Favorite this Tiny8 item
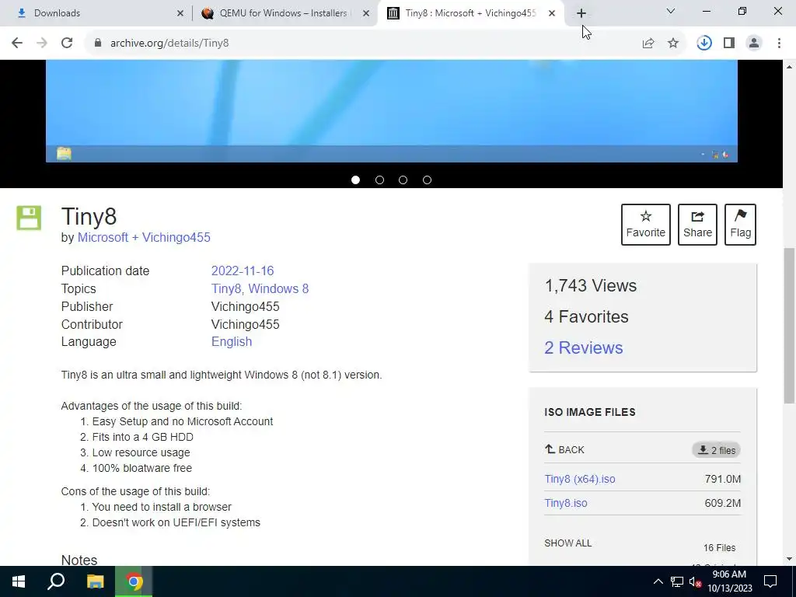This screenshot has height=597, width=796. [646, 225]
